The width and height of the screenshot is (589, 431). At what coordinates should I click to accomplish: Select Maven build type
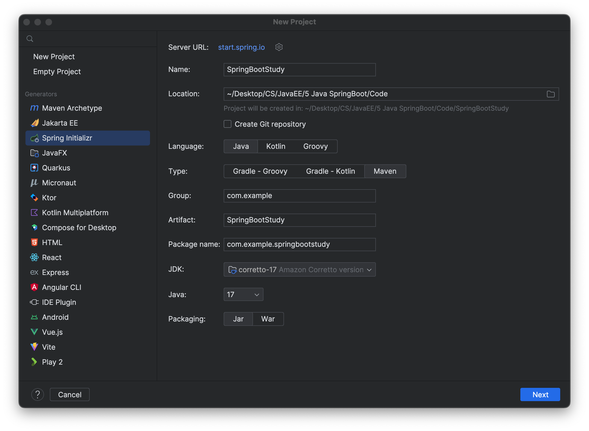click(x=384, y=171)
